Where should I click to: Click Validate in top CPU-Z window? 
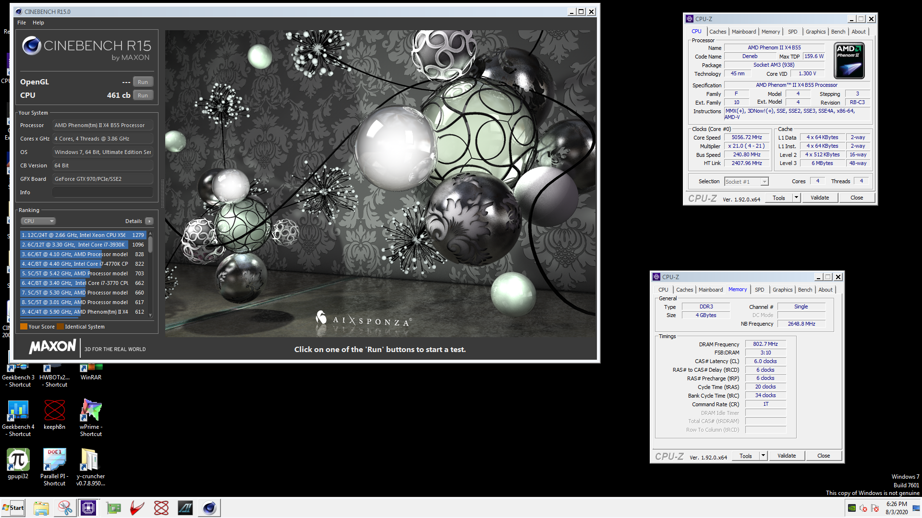[820, 198]
